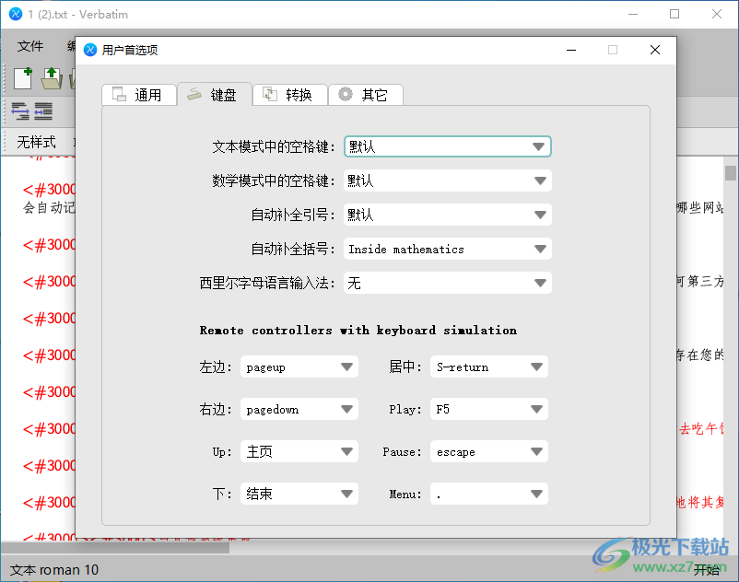Click the heading Remote controllers with keyboard simulation

tap(358, 330)
